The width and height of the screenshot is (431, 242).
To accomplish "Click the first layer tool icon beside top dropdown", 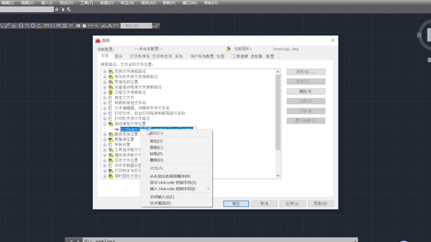I will (x=57, y=9).
